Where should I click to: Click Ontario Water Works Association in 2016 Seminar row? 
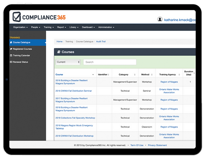[169, 91]
